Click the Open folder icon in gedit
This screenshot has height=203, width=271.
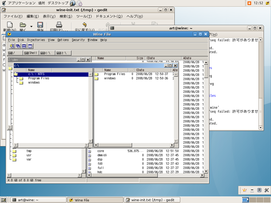[23, 25]
